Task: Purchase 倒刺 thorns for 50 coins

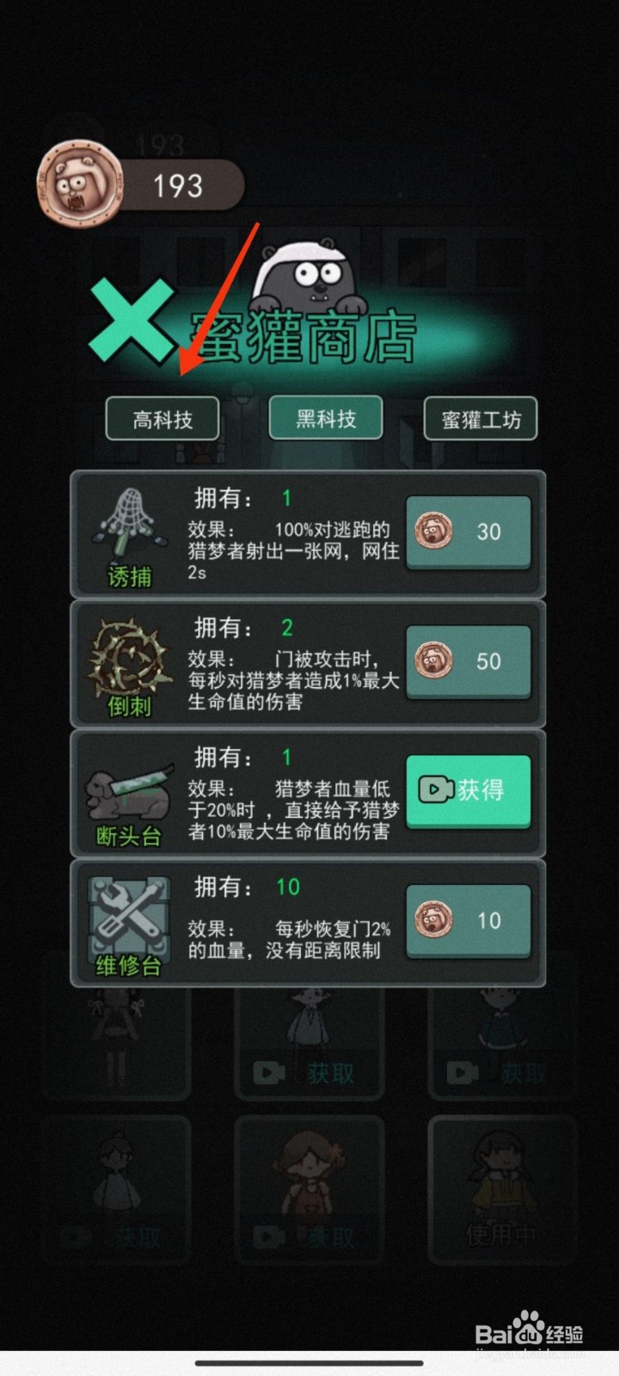Action: 469,662
